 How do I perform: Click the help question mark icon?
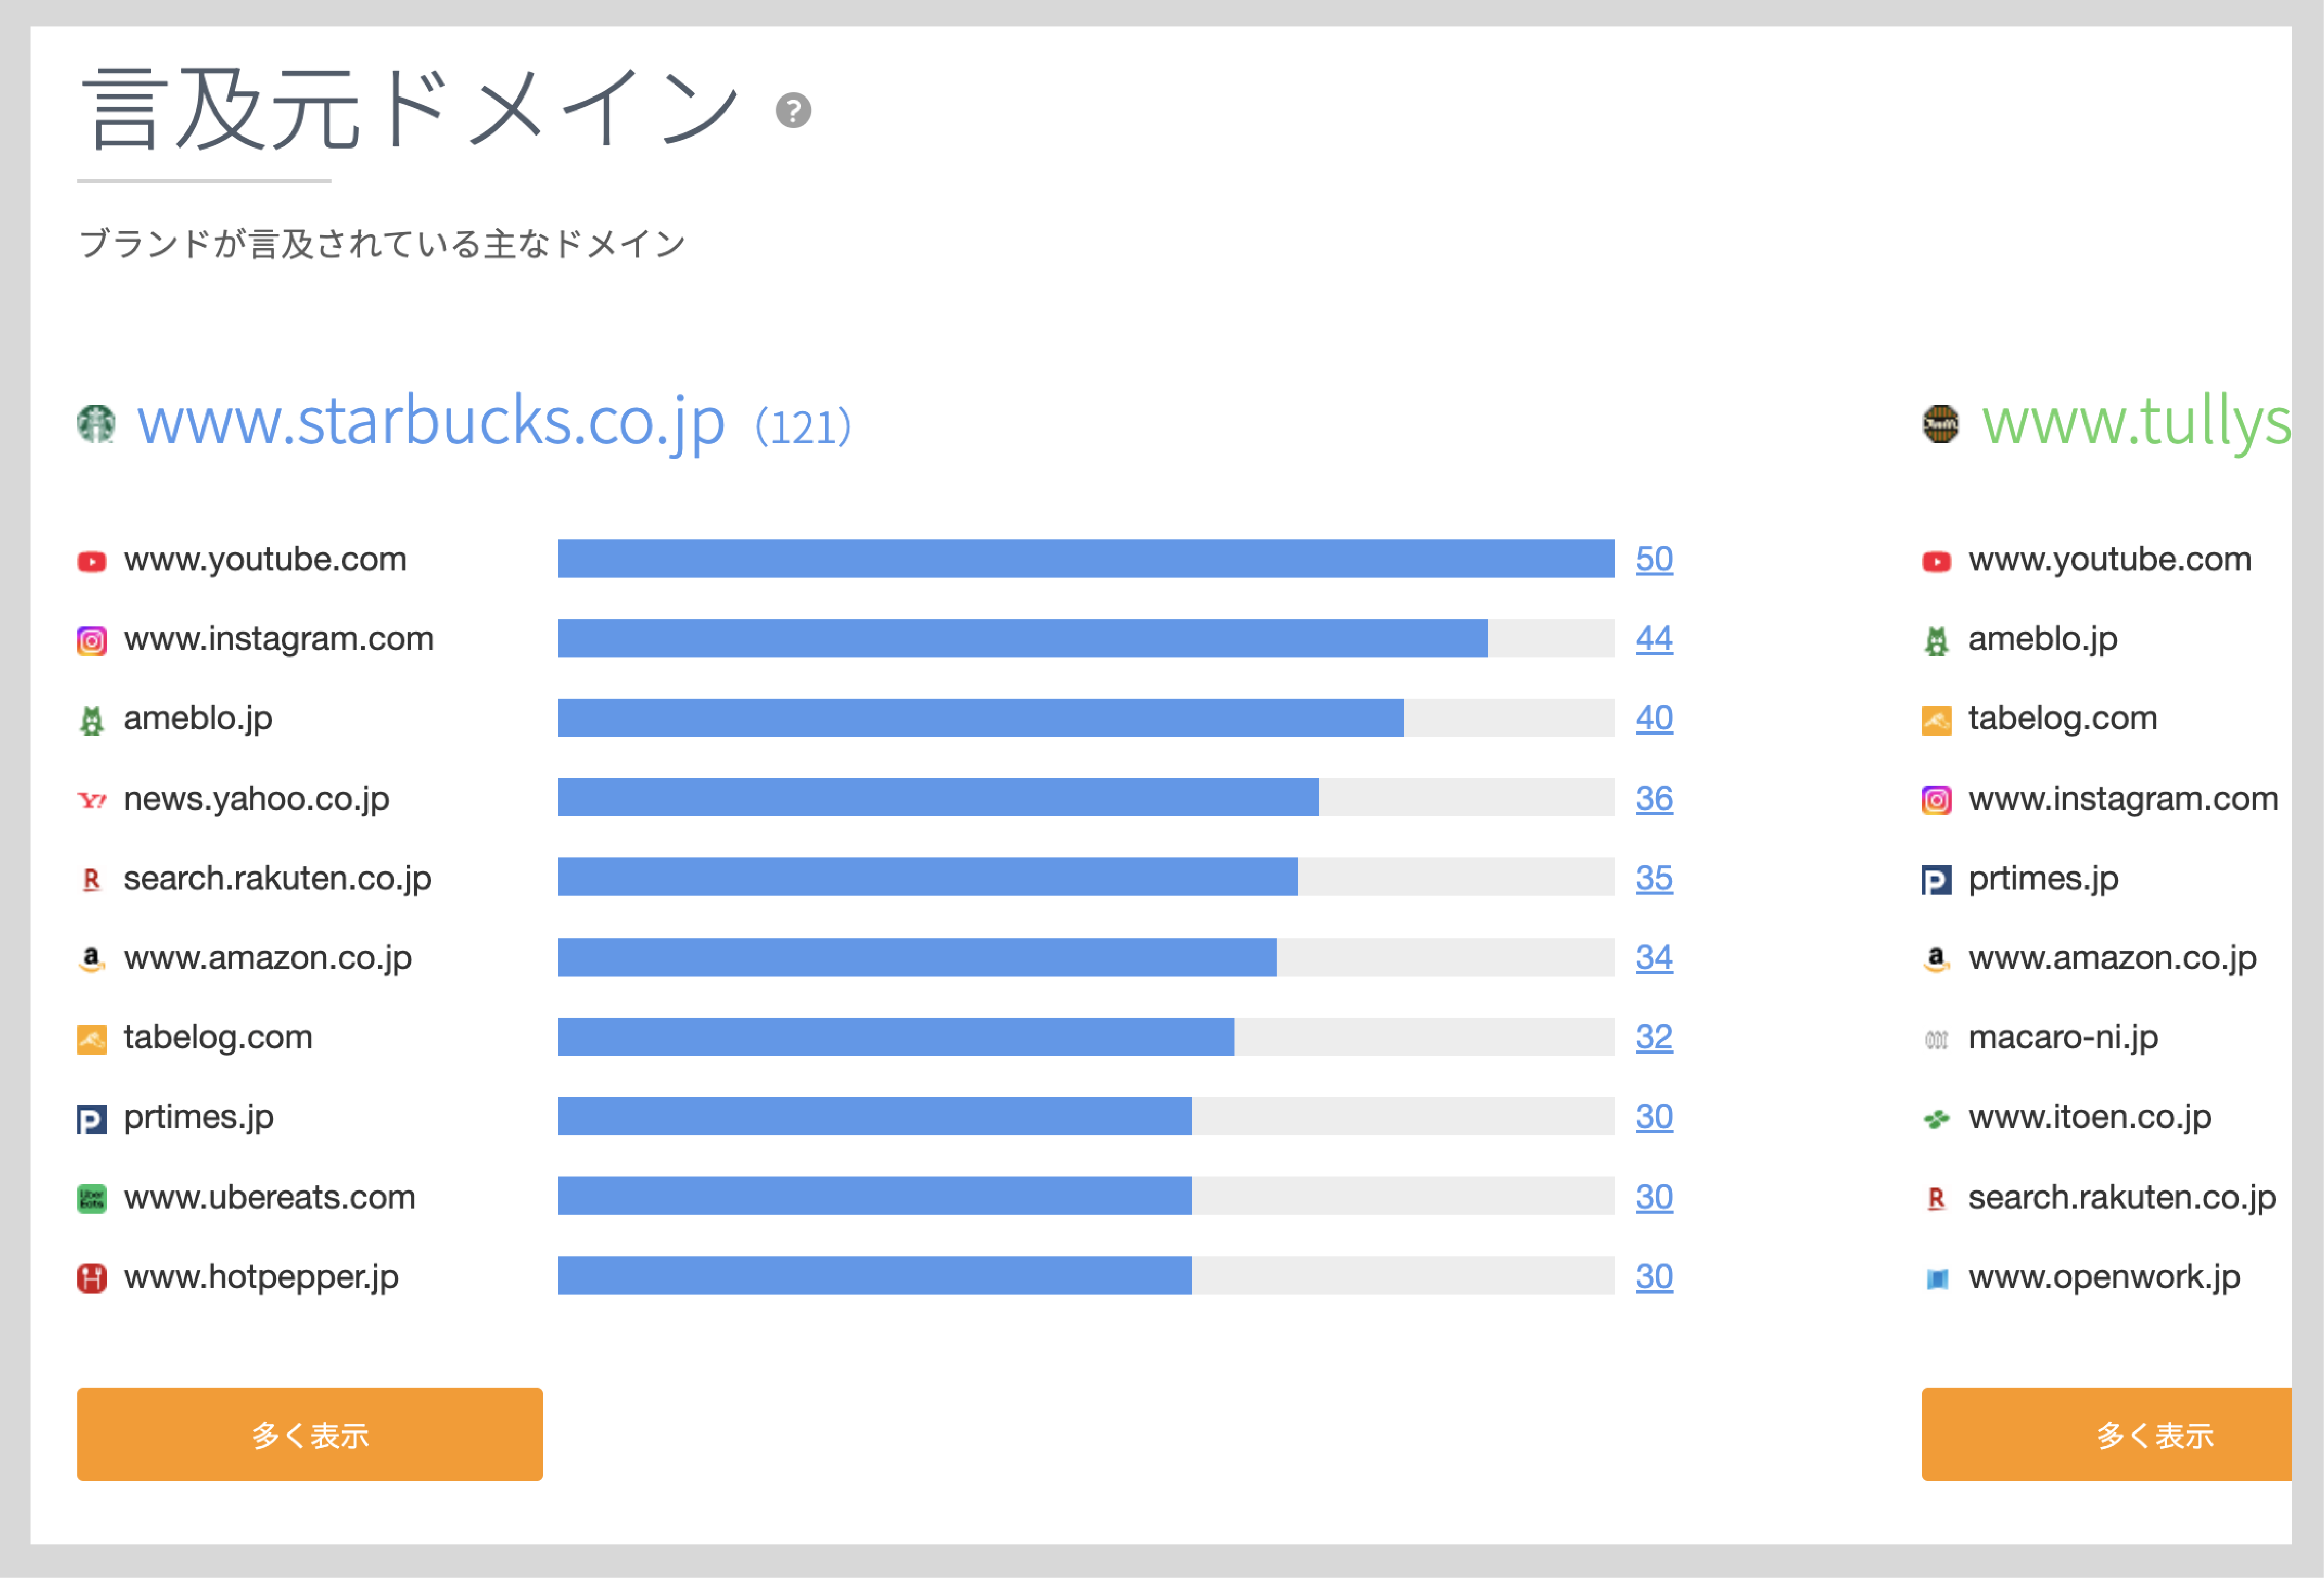pyautogui.click(x=793, y=110)
